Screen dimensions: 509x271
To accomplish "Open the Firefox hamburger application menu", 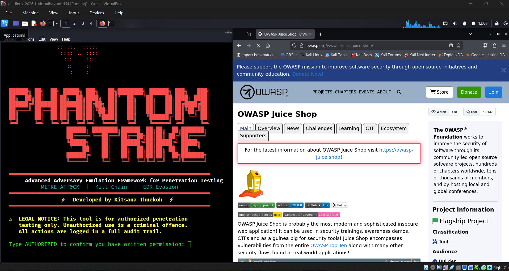I will coord(504,45).
